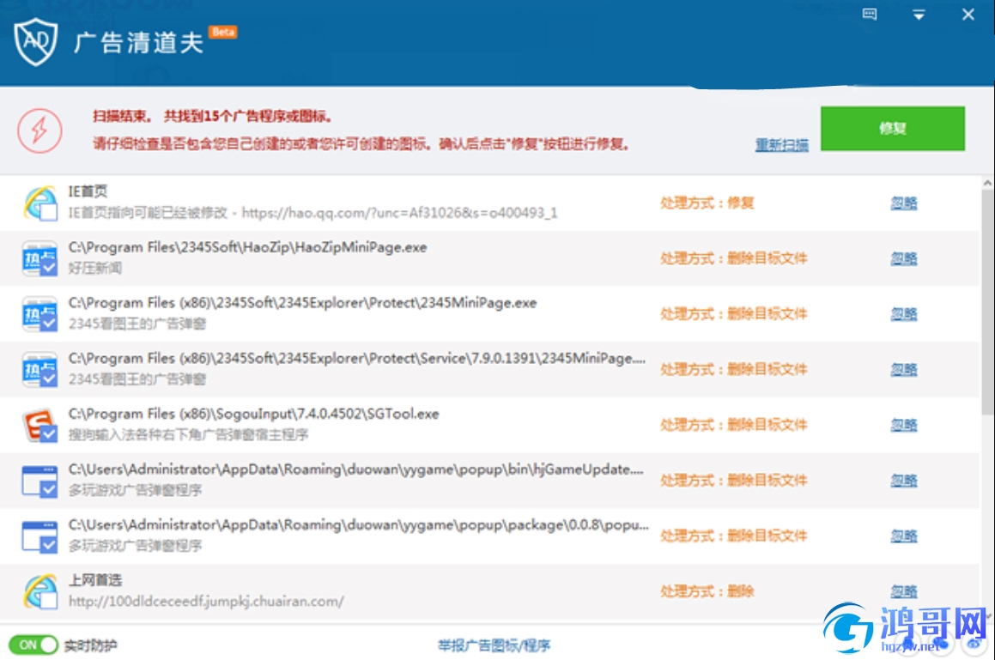Uncheck the package\0.0.8\popu entry checkbox
This screenshot has width=995, height=660.
tap(48, 544)
